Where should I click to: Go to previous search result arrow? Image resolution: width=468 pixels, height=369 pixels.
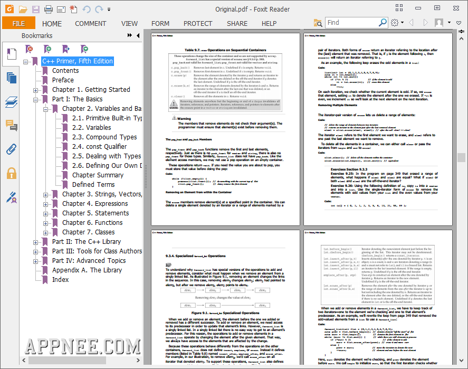(412, 23)
